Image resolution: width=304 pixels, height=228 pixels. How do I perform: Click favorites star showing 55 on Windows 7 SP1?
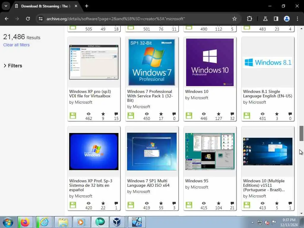161,203
